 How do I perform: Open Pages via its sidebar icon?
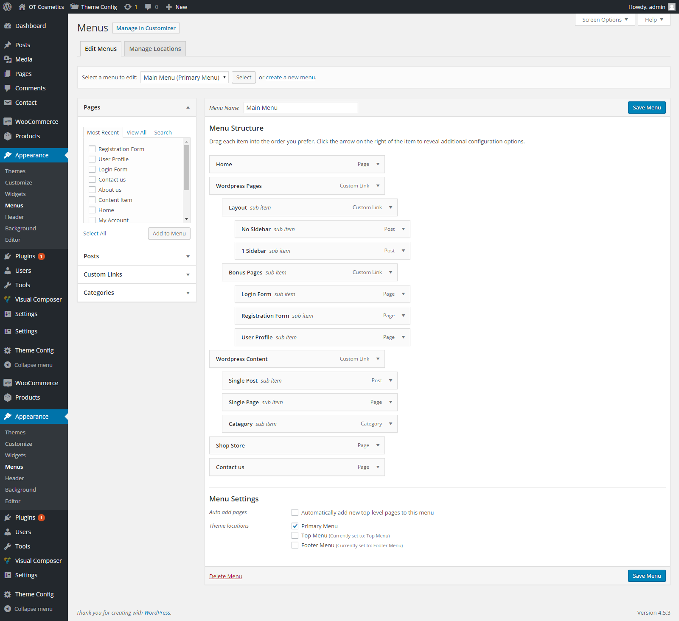coord(8,74)
